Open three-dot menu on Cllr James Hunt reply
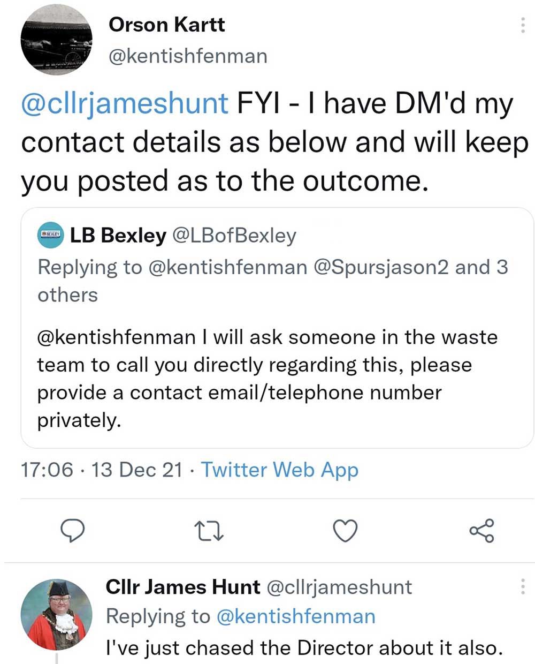The image size is (535, 664). (522, 587)
